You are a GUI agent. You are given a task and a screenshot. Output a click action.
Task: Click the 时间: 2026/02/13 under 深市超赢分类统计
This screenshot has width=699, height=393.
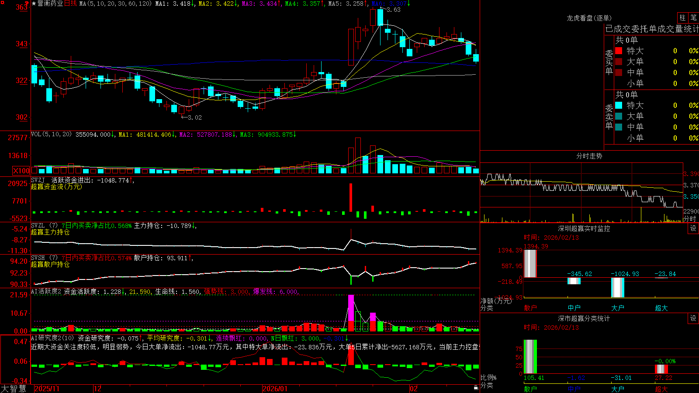551,327
